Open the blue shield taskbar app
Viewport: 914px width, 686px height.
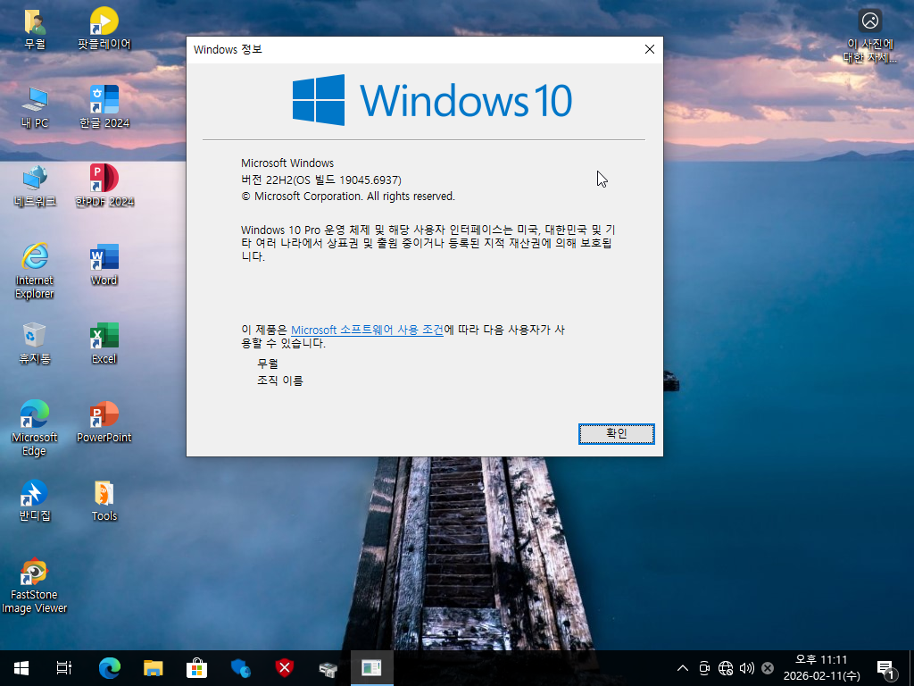241,668
